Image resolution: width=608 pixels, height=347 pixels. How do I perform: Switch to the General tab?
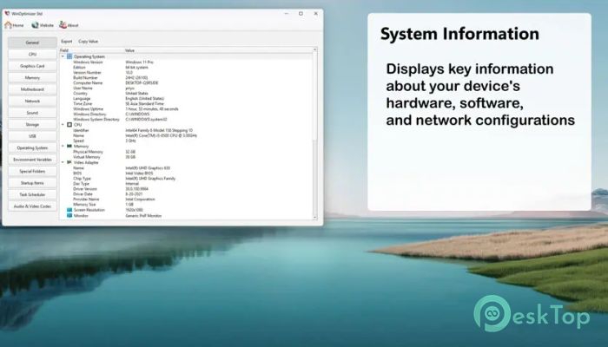[x=33, y=43]
